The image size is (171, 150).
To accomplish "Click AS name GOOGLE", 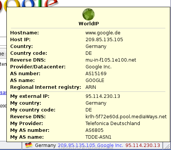I will [x=95, y=80].
